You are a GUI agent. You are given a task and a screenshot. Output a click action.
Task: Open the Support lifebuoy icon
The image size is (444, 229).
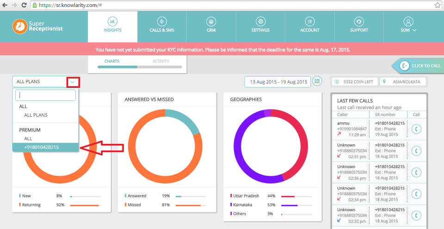[359, 22]
